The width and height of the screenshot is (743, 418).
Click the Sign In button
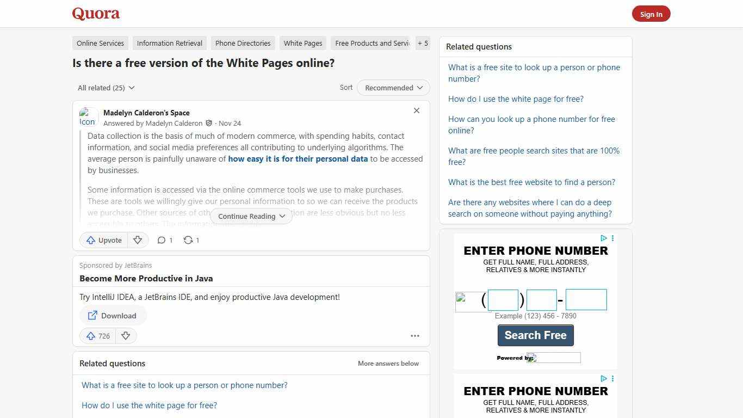click(651, 14)
